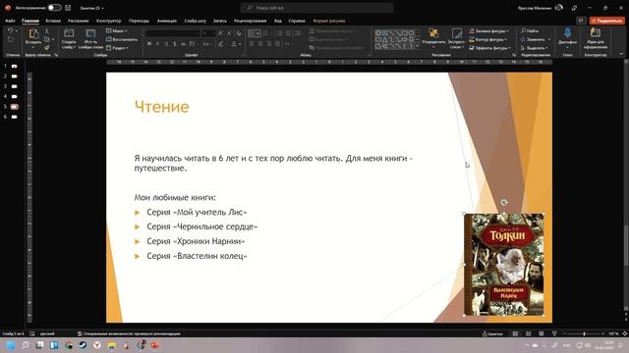Switch to the Анимация tab
Screen dimensions: 629x353
point(166,21)
